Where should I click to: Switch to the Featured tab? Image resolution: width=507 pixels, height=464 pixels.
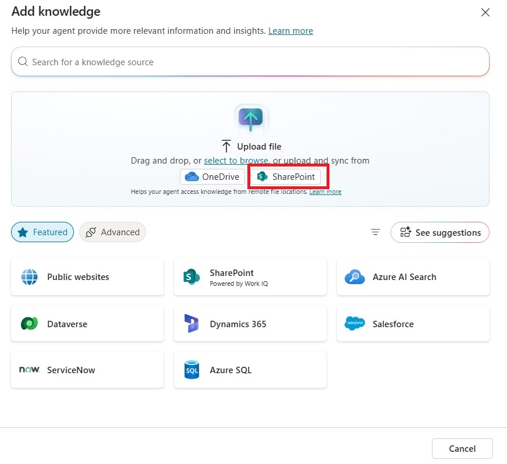click(x=42, y=232)
